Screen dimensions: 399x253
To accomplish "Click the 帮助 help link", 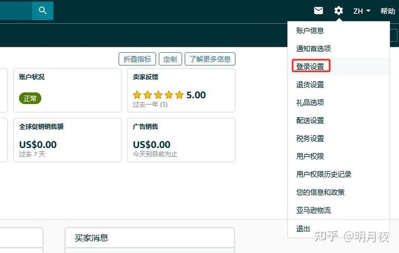I will coord(387,11).
